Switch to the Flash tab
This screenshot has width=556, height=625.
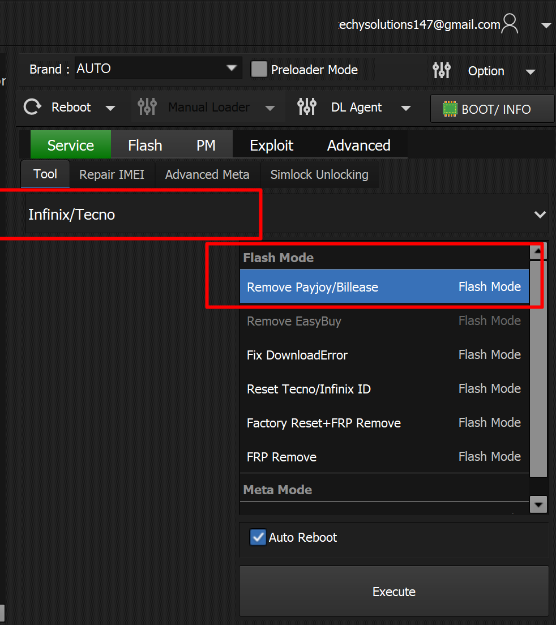(x=145, y=145)
